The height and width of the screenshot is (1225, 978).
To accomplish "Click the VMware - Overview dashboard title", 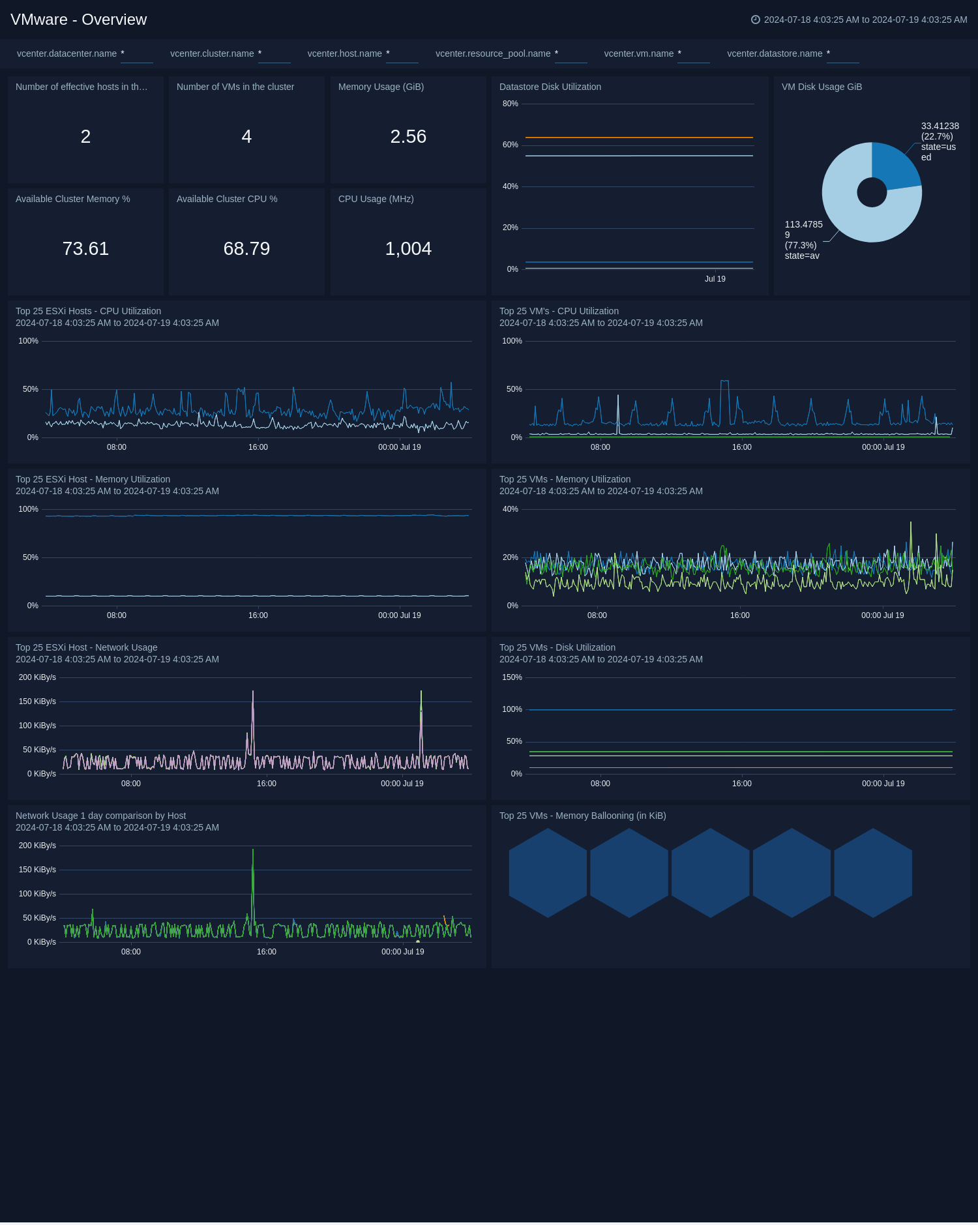I will pos(79,20).
